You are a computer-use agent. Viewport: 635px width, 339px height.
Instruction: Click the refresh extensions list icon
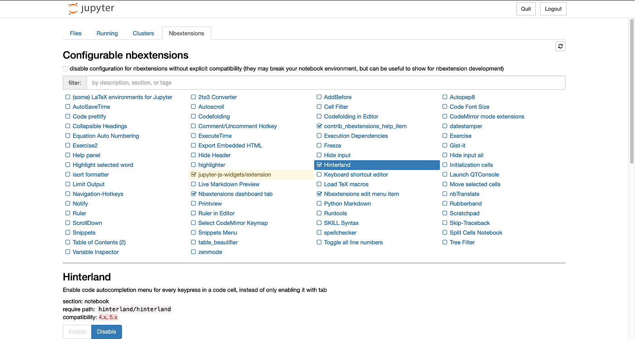[560, 46]
